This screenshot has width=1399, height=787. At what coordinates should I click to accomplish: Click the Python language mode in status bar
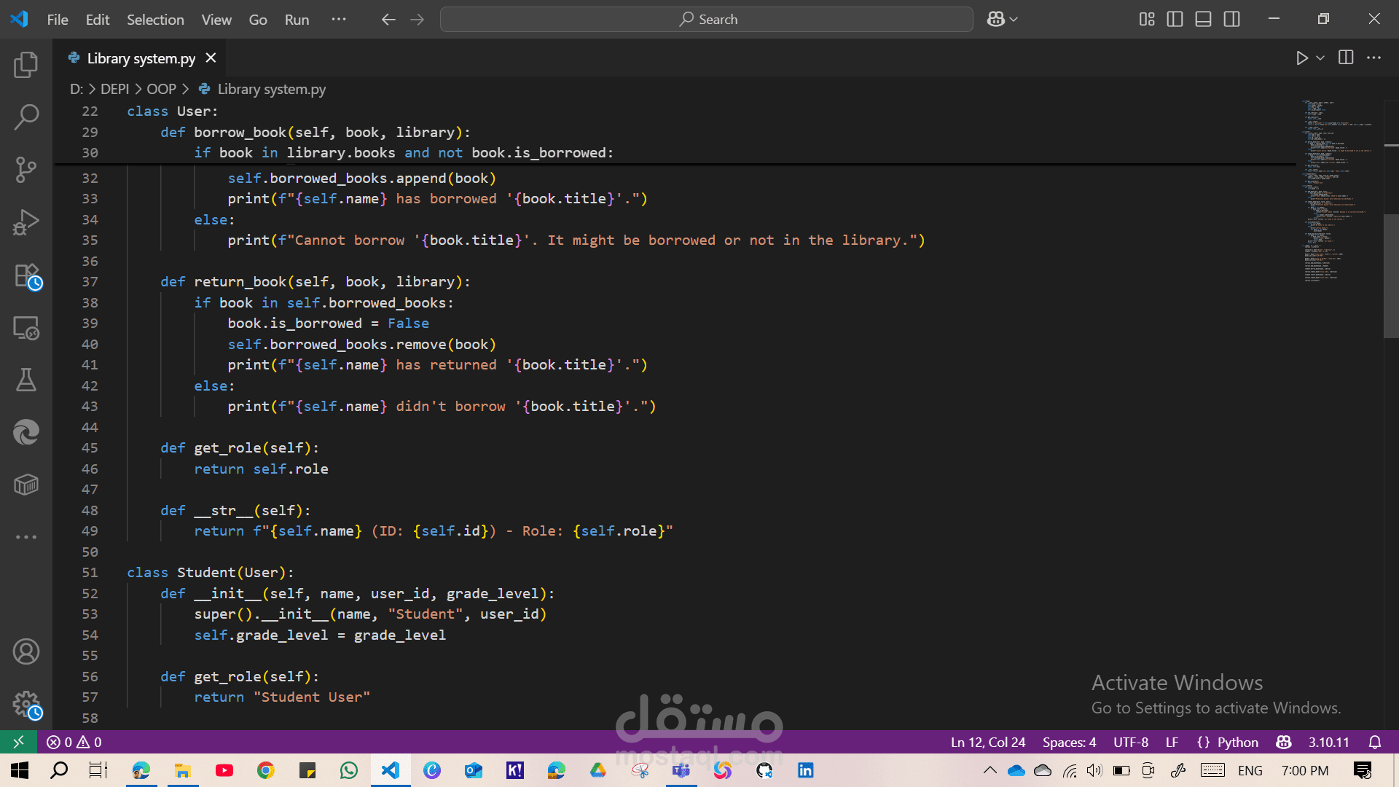coord(1237,742)
